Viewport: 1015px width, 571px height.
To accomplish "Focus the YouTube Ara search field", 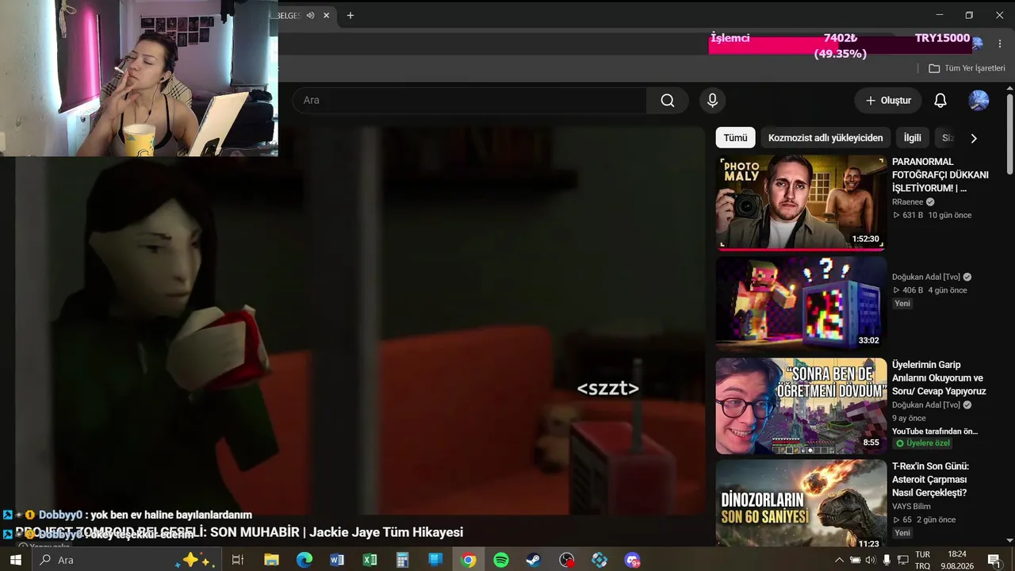I will pyautogui.click(x=469, y=101).
